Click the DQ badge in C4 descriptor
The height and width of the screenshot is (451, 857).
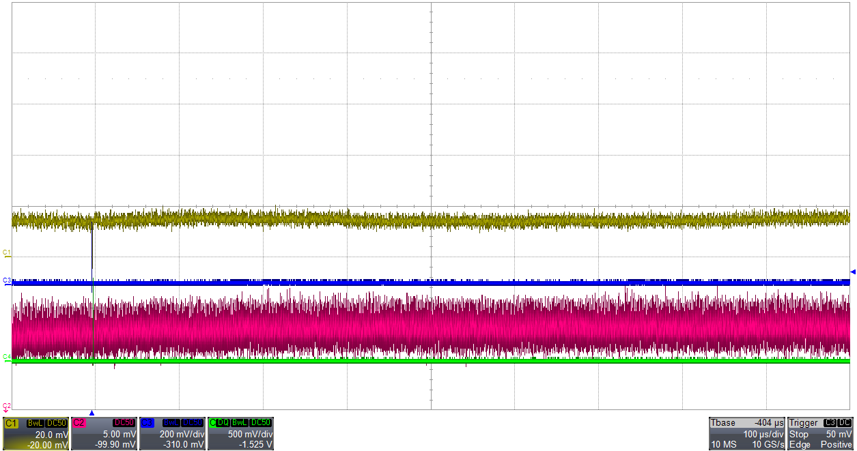[x=223, y=423]
